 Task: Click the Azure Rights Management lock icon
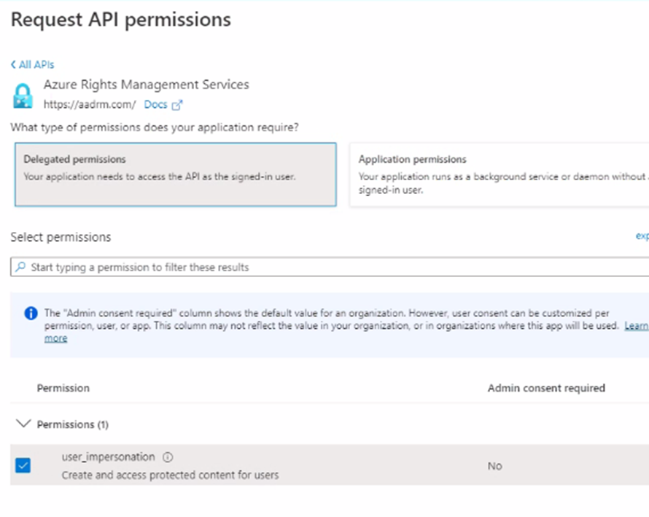tap(23, 96)
